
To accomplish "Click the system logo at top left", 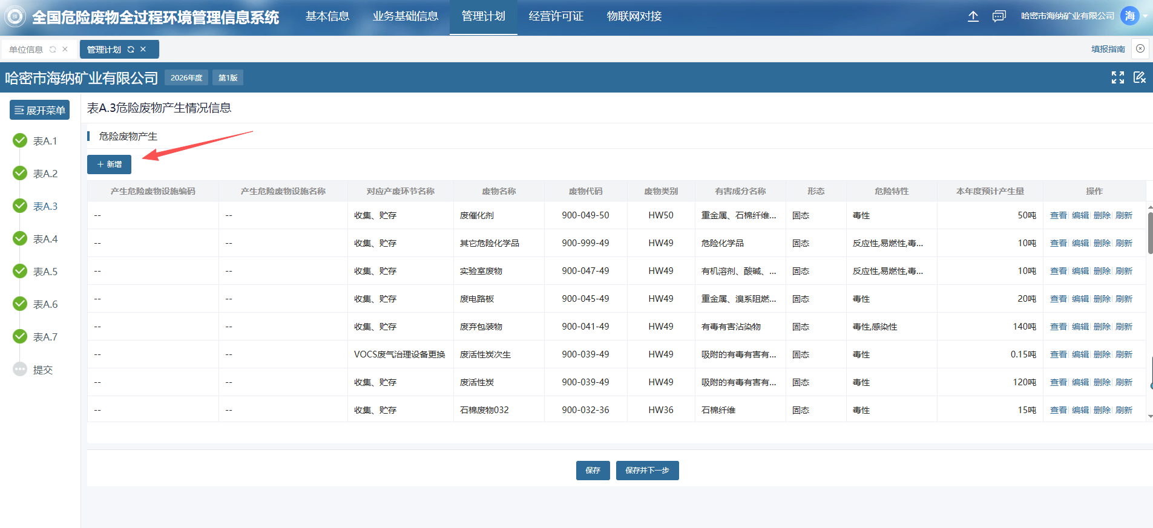I will (x=15, y=16).
